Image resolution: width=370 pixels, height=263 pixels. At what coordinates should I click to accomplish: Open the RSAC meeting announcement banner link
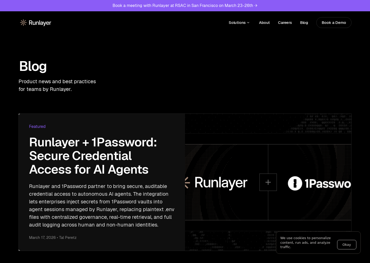(x=183, y=5)
